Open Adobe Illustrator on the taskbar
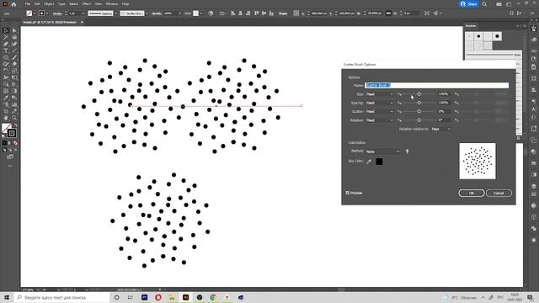Screen dimensions: 539x303 185,297
